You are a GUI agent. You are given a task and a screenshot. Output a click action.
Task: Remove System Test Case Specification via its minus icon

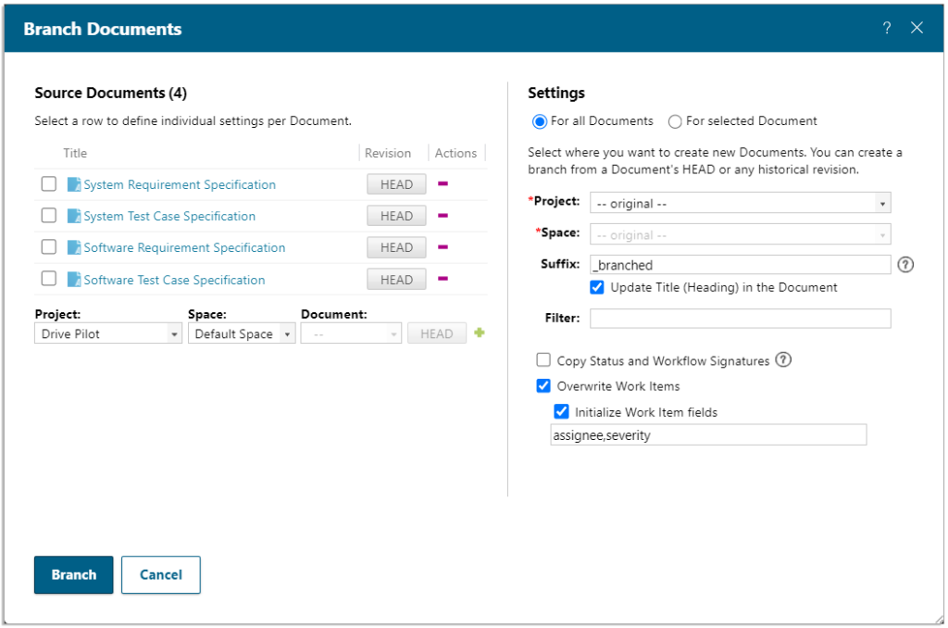[443, 216]
